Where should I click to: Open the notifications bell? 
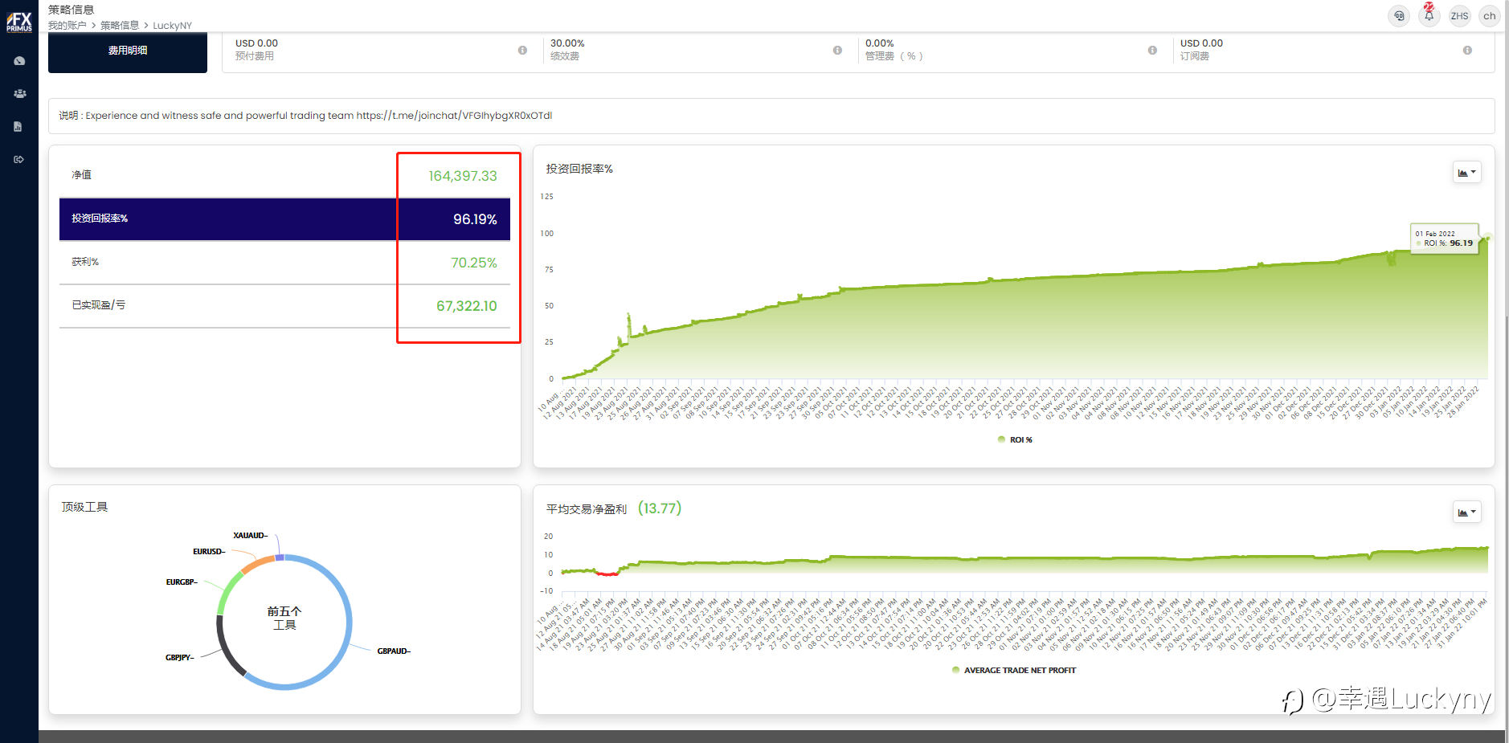[x=1429, y=16]
